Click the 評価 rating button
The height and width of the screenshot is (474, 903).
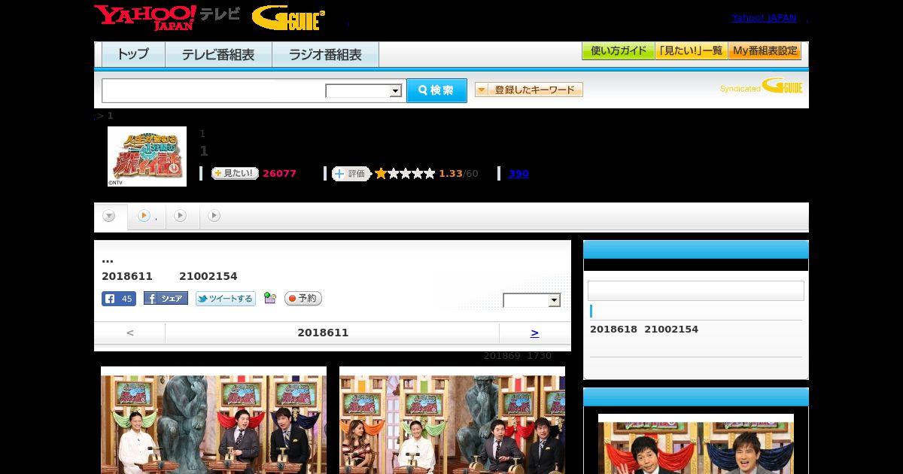point(351,174)
